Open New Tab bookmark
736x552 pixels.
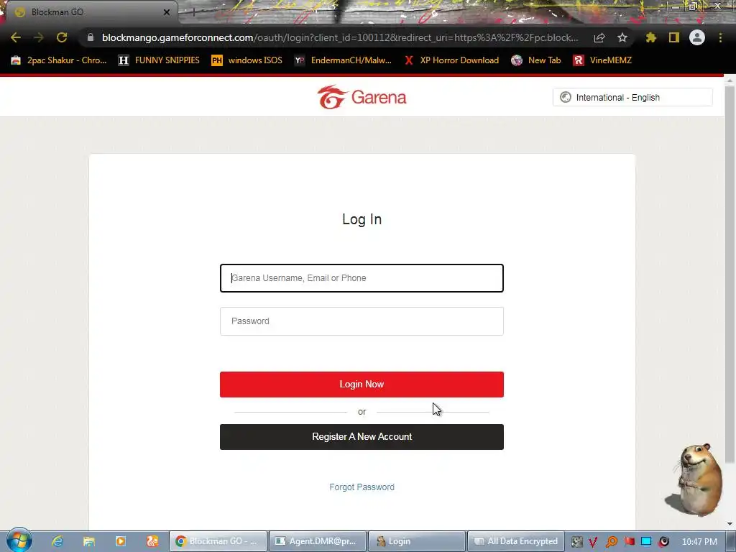536,60
